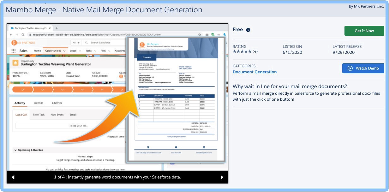Viewport: 389px width, 192px height.
Task: Click the 9/27/2016 close date value
Action: pos(47,76)
